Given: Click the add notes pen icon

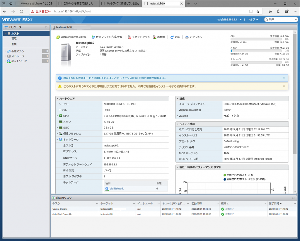Looking at the screenshot, I should (x=278, y=11).
